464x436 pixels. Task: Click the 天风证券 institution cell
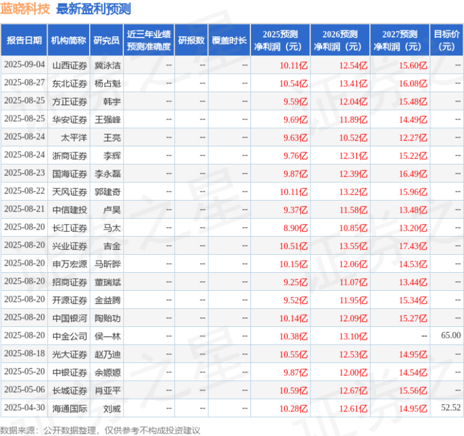tap(70, 192)
